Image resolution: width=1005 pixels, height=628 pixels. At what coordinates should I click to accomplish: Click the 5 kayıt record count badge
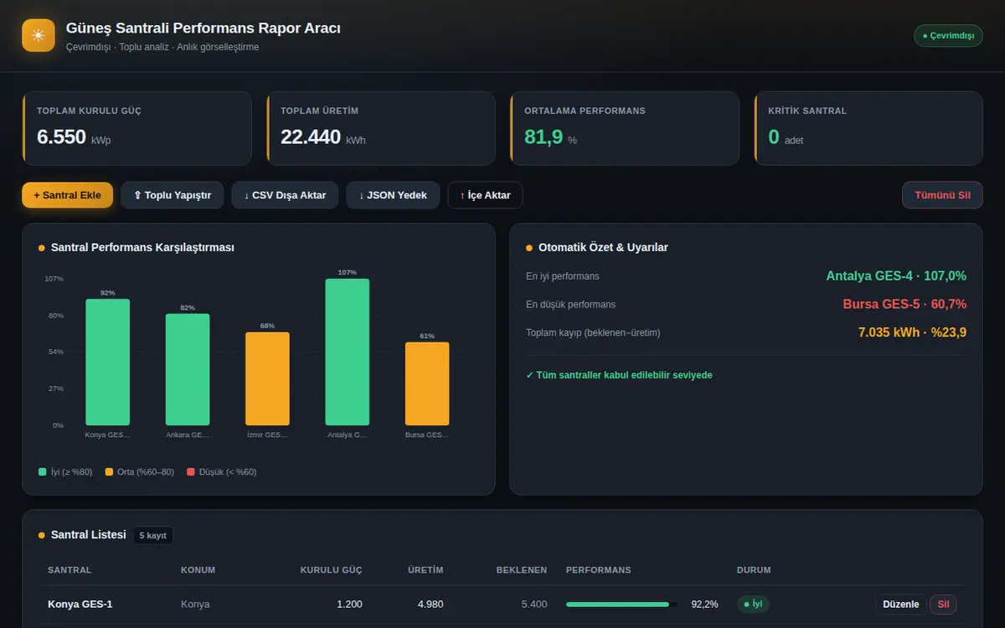coord(153,535)
